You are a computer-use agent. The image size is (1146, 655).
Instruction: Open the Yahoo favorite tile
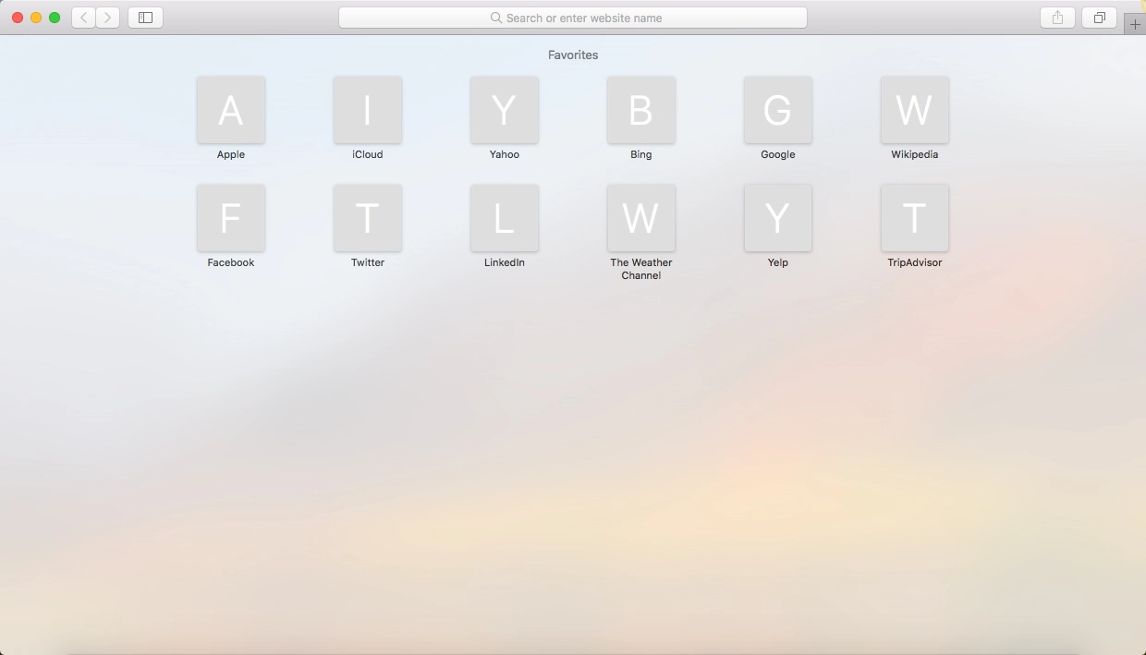coord(505,110)
